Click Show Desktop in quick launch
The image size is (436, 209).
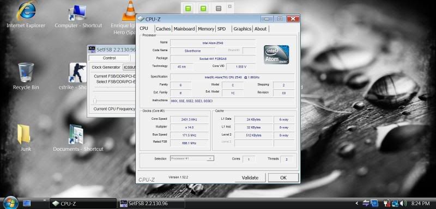(27, 203)
